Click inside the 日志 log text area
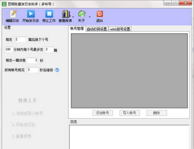Screen dimensions: 194x149 129,137
